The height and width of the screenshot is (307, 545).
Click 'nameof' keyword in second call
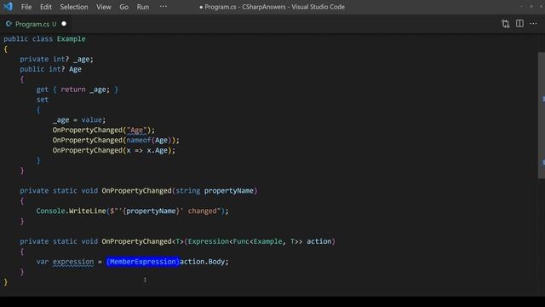[138, 140]
